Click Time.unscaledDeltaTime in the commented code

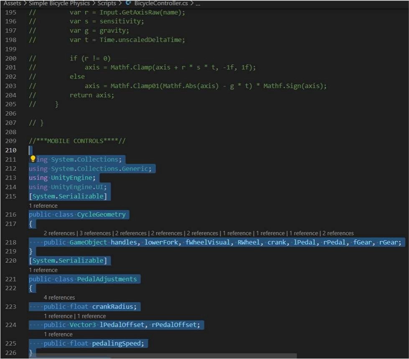click(141, 40)
